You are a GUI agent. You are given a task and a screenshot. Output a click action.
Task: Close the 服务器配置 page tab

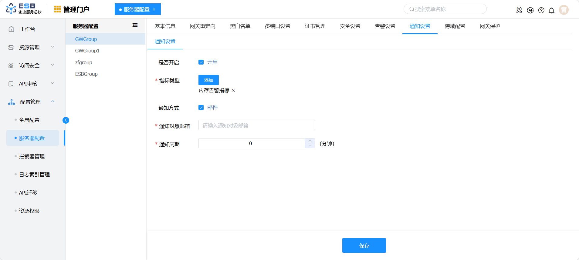pos(154,9)
